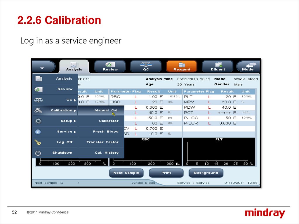Click the HGB parameter row

(x=145, y=102)
